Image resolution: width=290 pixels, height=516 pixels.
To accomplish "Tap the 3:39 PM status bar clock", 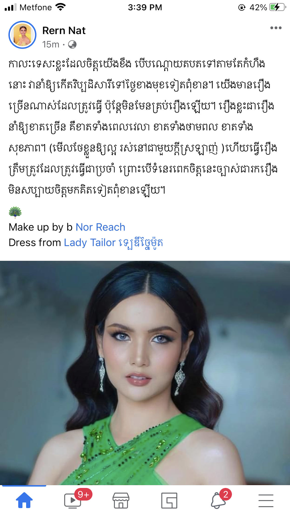I will click(145, 7).
